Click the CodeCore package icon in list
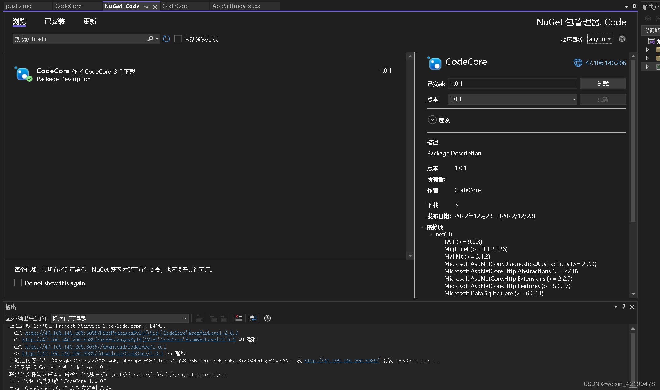This screenshot has width=660, height=390. (23, 74)
